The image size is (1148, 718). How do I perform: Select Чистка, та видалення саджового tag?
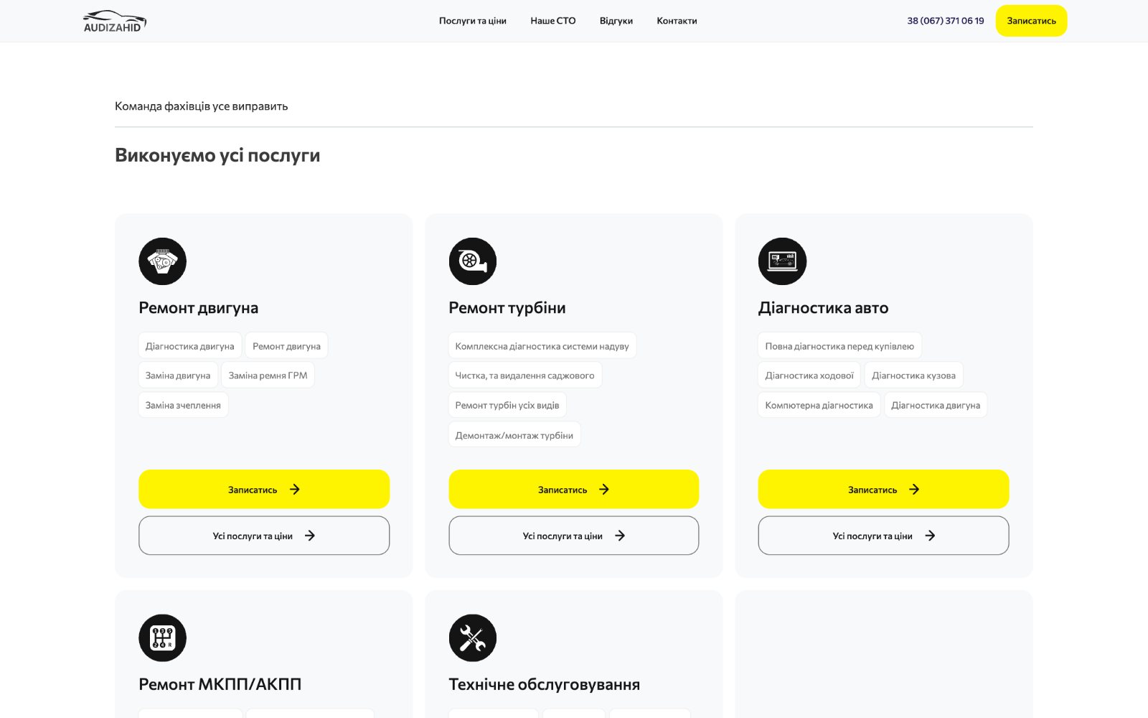pyautogui.click(x=525, y=375)
